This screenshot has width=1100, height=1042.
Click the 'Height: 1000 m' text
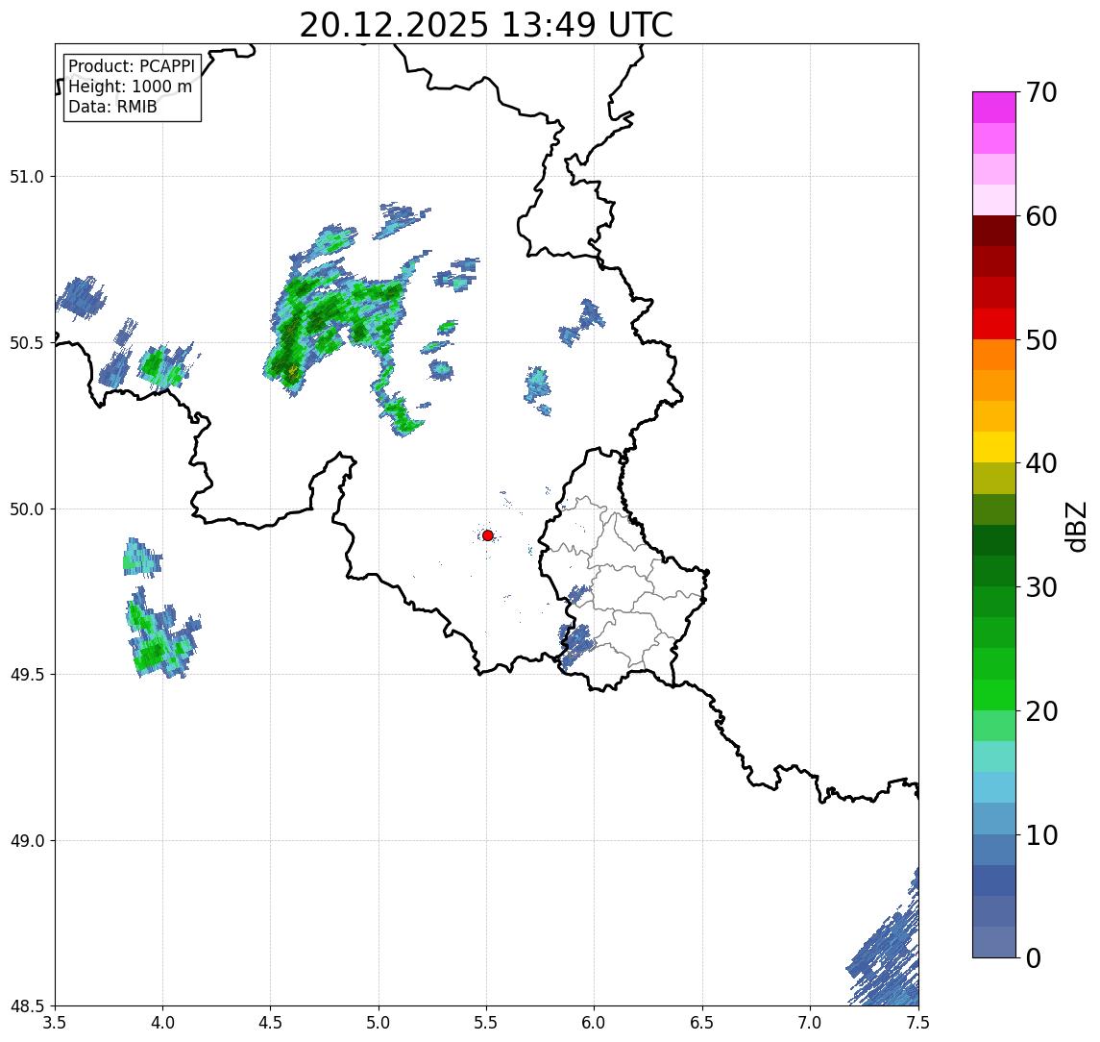click(130, 87)
